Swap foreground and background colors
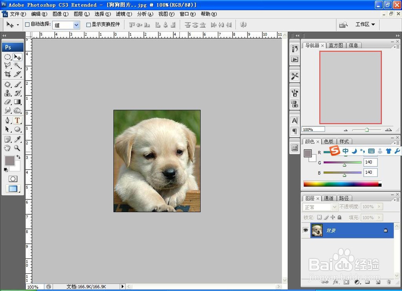 pyautogui.click(x=18, y=157)
